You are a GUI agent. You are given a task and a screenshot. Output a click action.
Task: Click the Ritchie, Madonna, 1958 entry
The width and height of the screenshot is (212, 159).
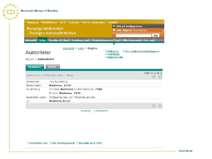(x=65, y=93)
